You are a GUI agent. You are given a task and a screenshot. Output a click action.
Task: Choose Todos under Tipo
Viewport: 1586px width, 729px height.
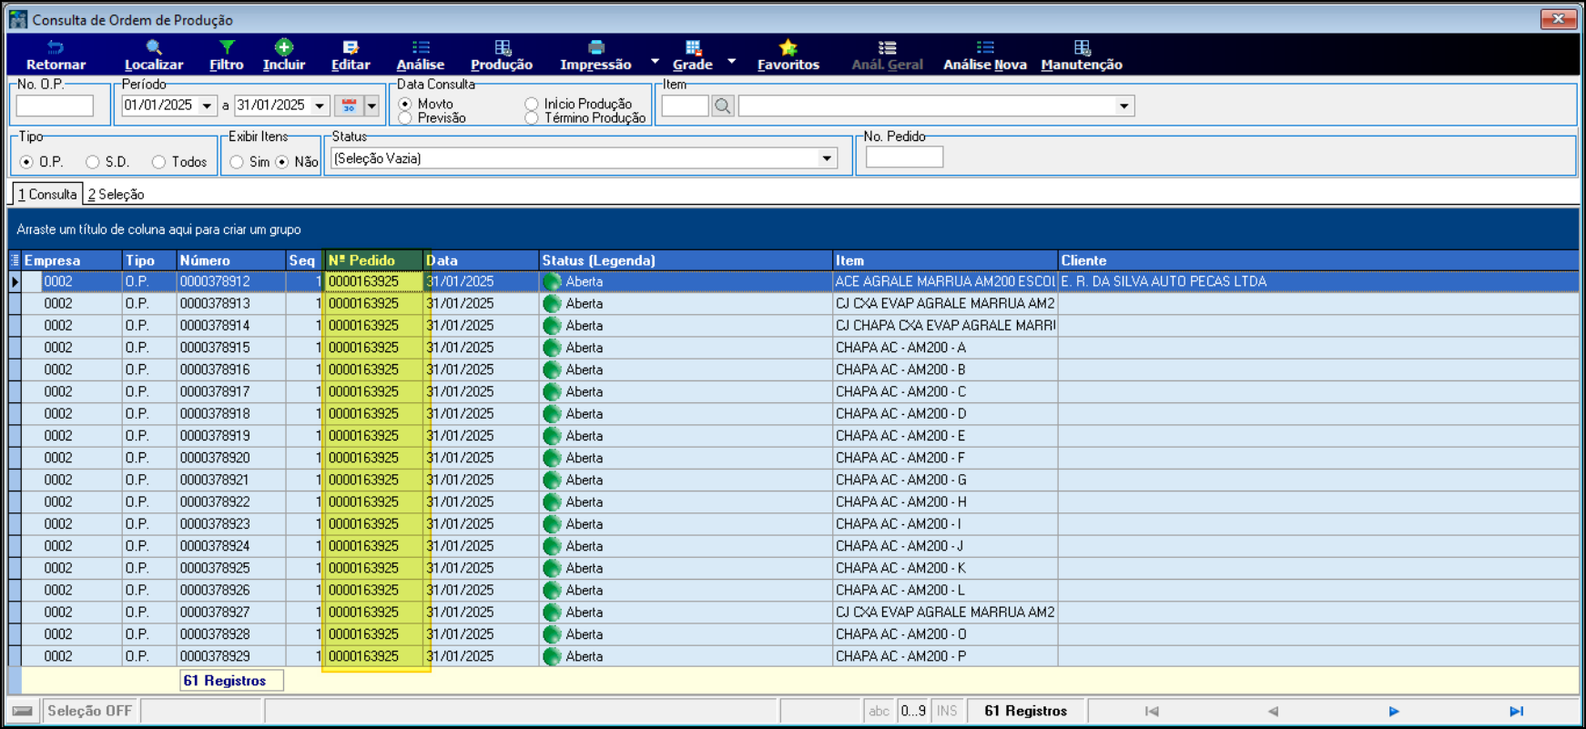159,162
